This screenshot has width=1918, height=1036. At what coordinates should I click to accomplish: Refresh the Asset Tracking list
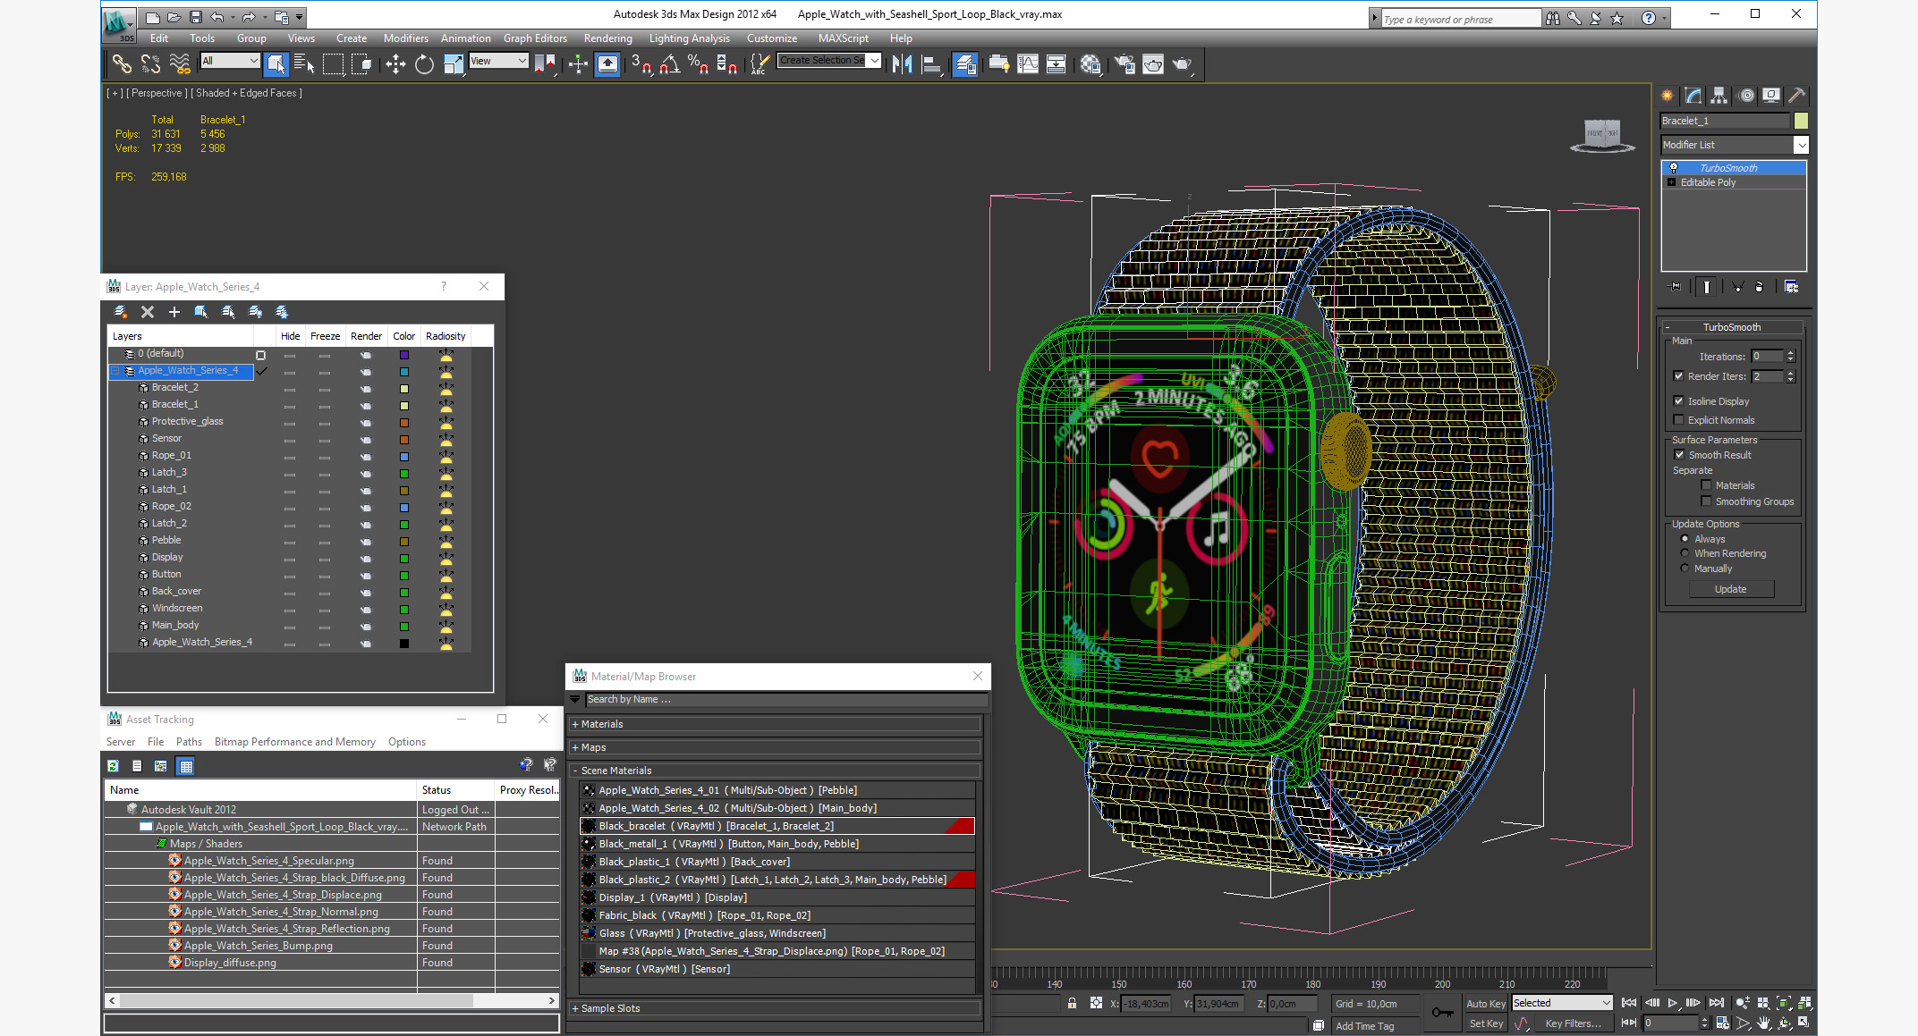tap(114, 766)
